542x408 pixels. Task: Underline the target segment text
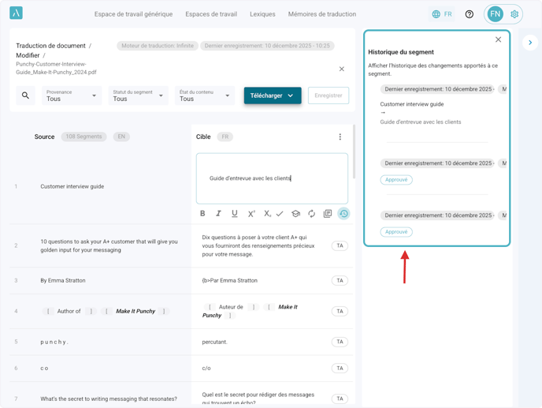coord(235,214)
